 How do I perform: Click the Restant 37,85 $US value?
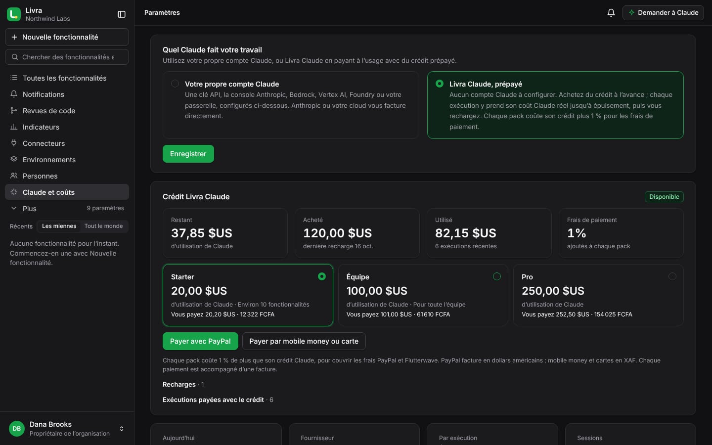coord(202,233)
